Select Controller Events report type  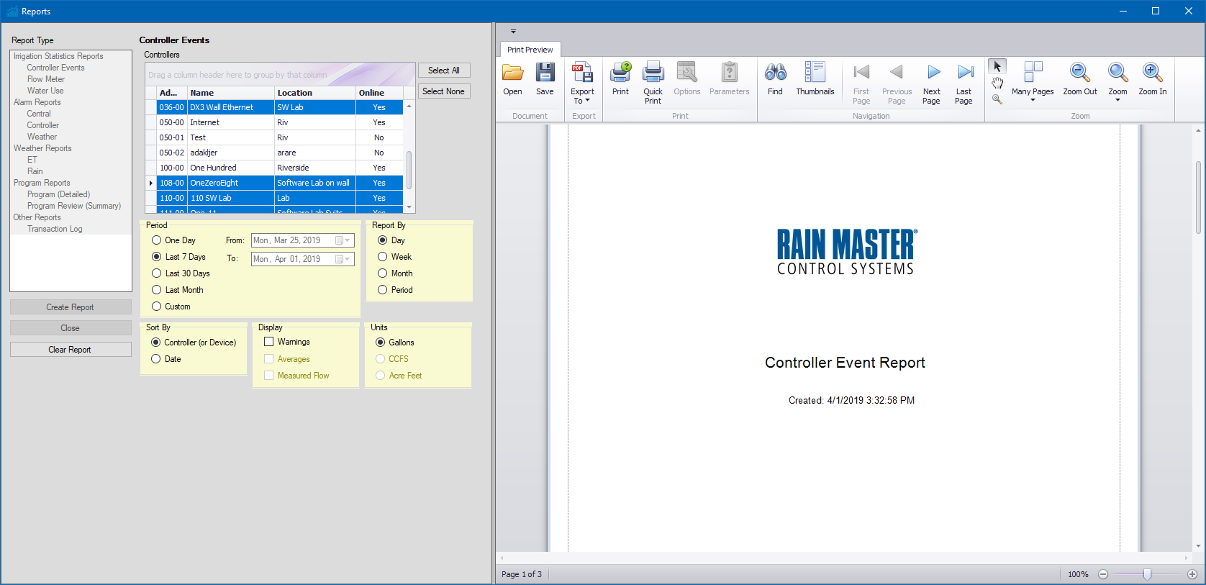(55, 68)
